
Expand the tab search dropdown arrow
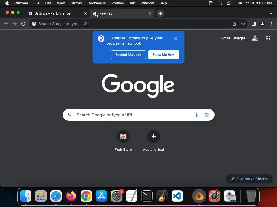tap(271, 13)
